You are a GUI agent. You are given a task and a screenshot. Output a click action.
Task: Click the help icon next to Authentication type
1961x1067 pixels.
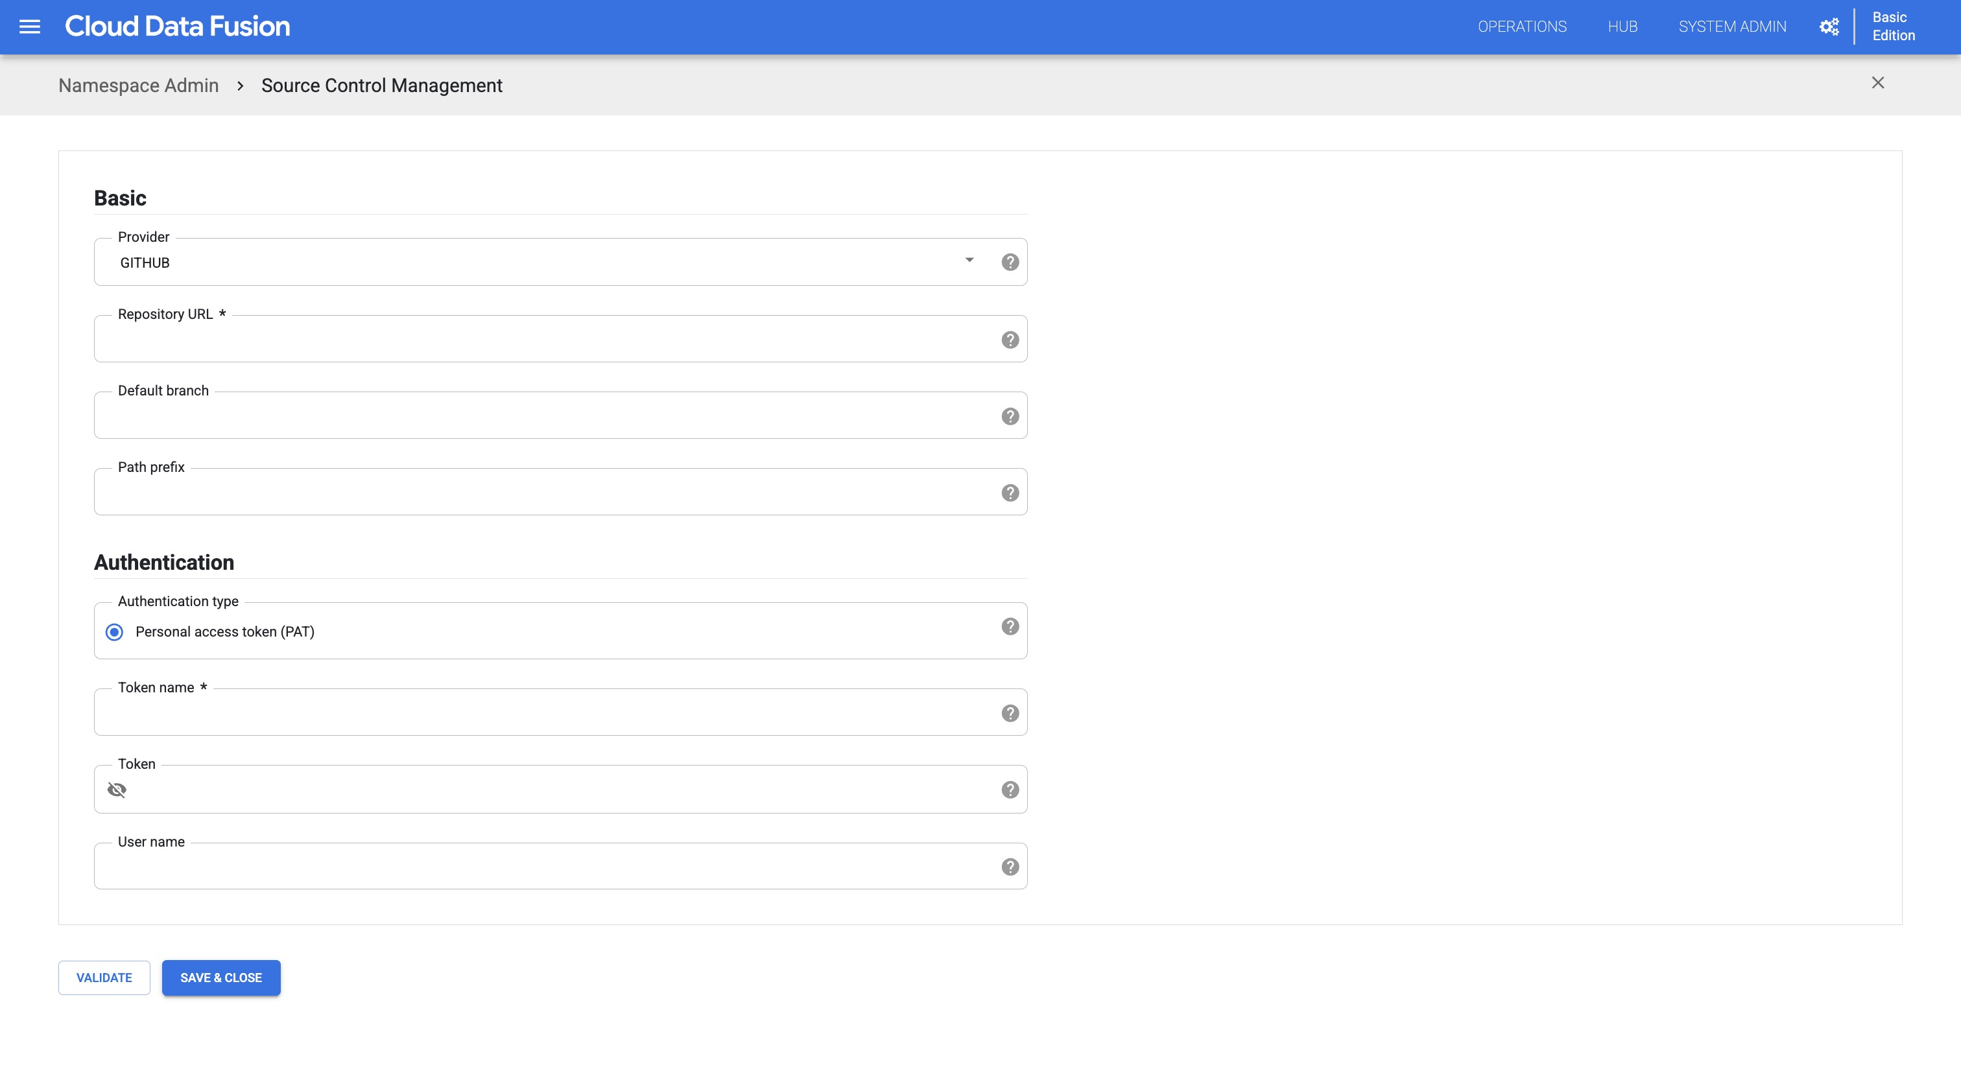1010,626
